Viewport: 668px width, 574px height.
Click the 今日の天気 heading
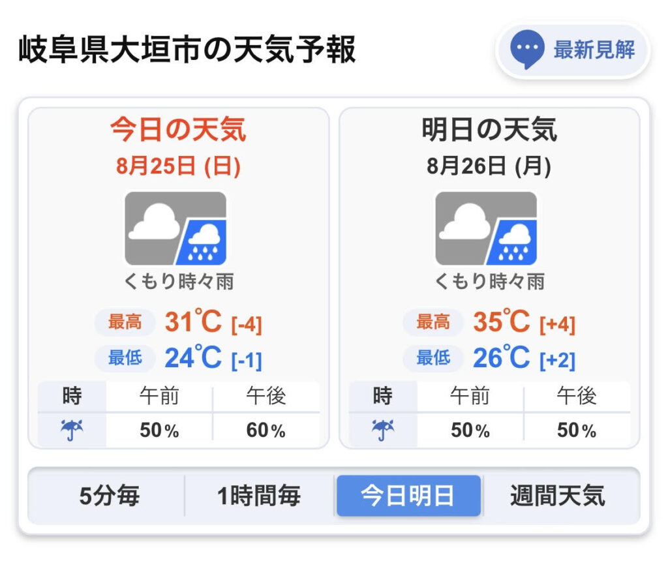pyautogui.click(x=179, y=129)
